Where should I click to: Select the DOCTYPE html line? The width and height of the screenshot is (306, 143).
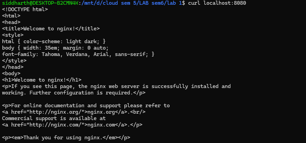pyautogui.click(x=25, y=9)
